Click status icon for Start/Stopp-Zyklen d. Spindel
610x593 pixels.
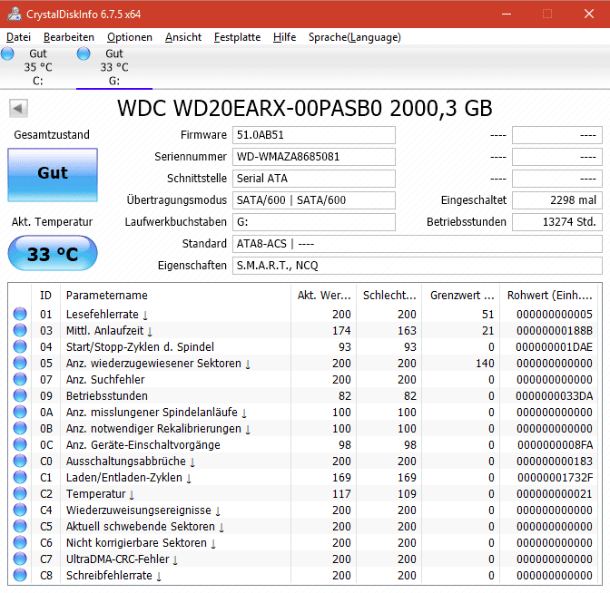click(20, 346)
